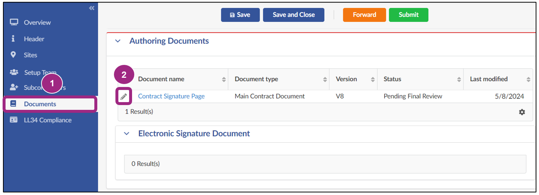
Task: Go to Header section
Action: [x=34, y=39]
